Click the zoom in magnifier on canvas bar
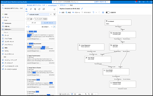This screenshot has width=153, height=96. pyautogui.click(x=86, y=94)
